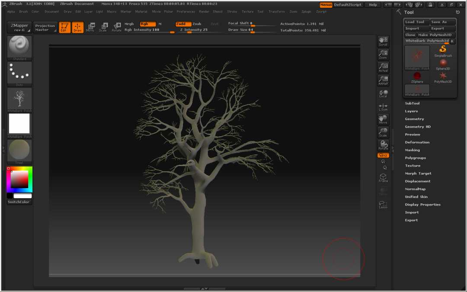Toggle Zadd sculpting mode off

click(182, 24)
